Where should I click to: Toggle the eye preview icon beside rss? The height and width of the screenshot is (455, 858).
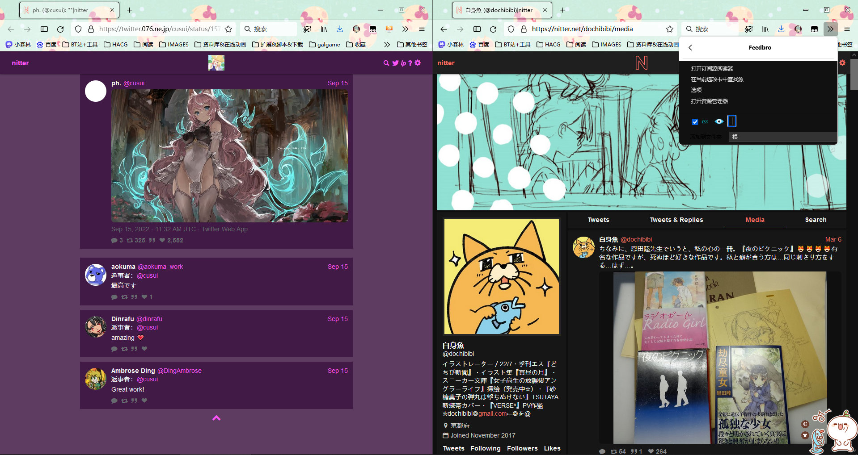point(719,121)
